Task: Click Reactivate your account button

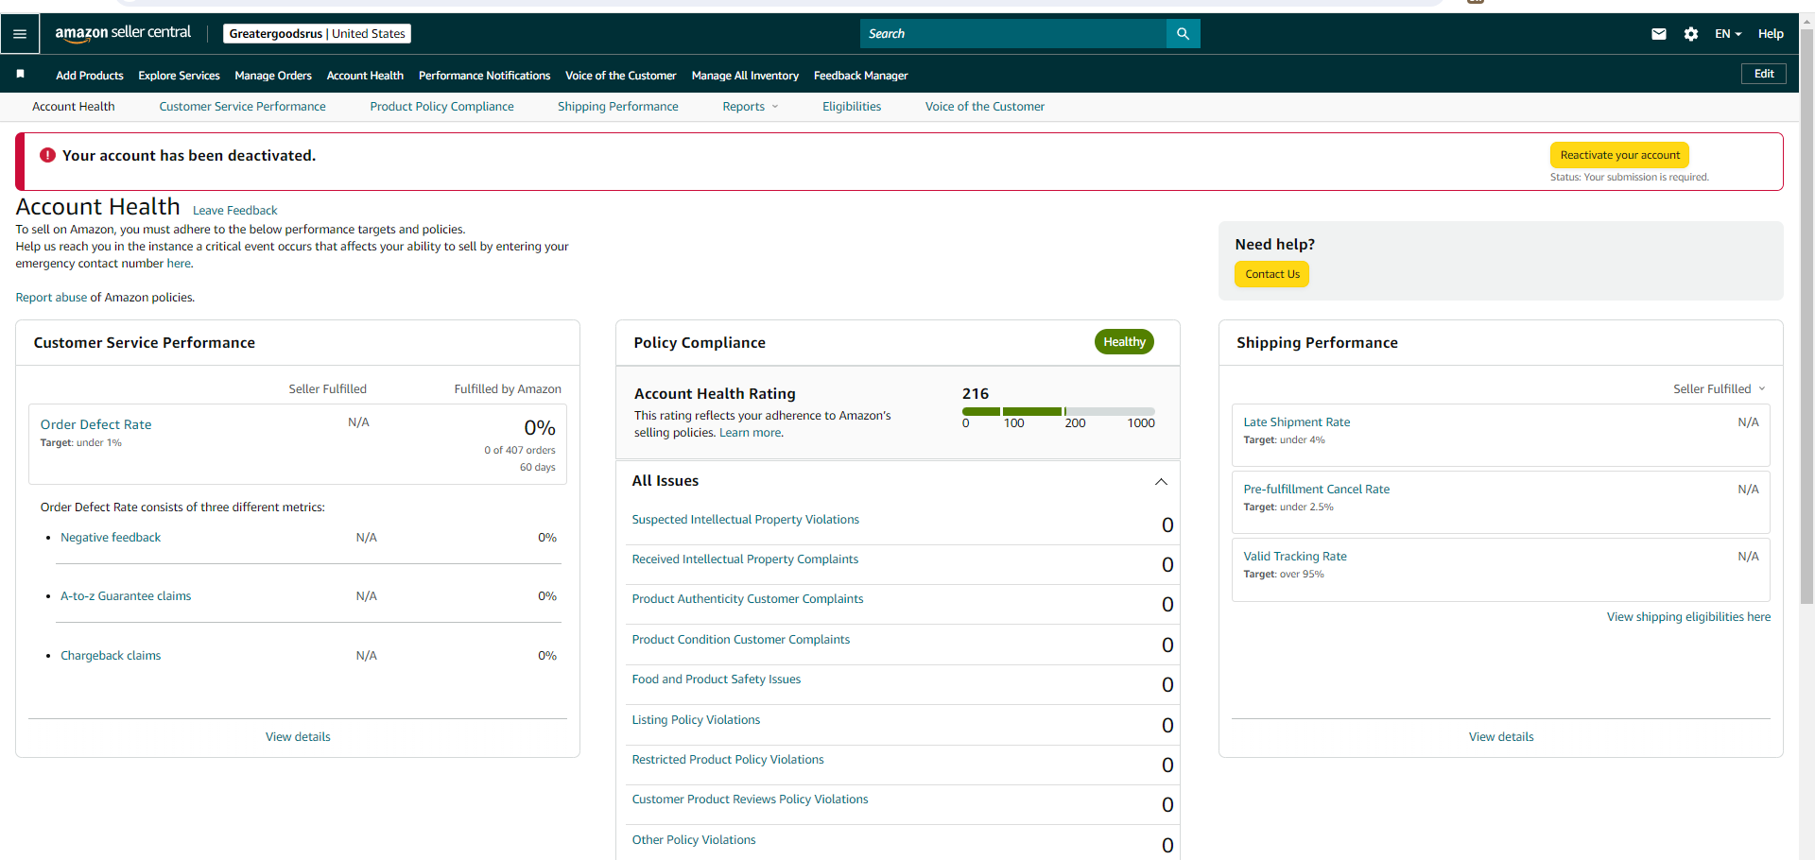Action: pyautogui.click(x=1619, y=155)
